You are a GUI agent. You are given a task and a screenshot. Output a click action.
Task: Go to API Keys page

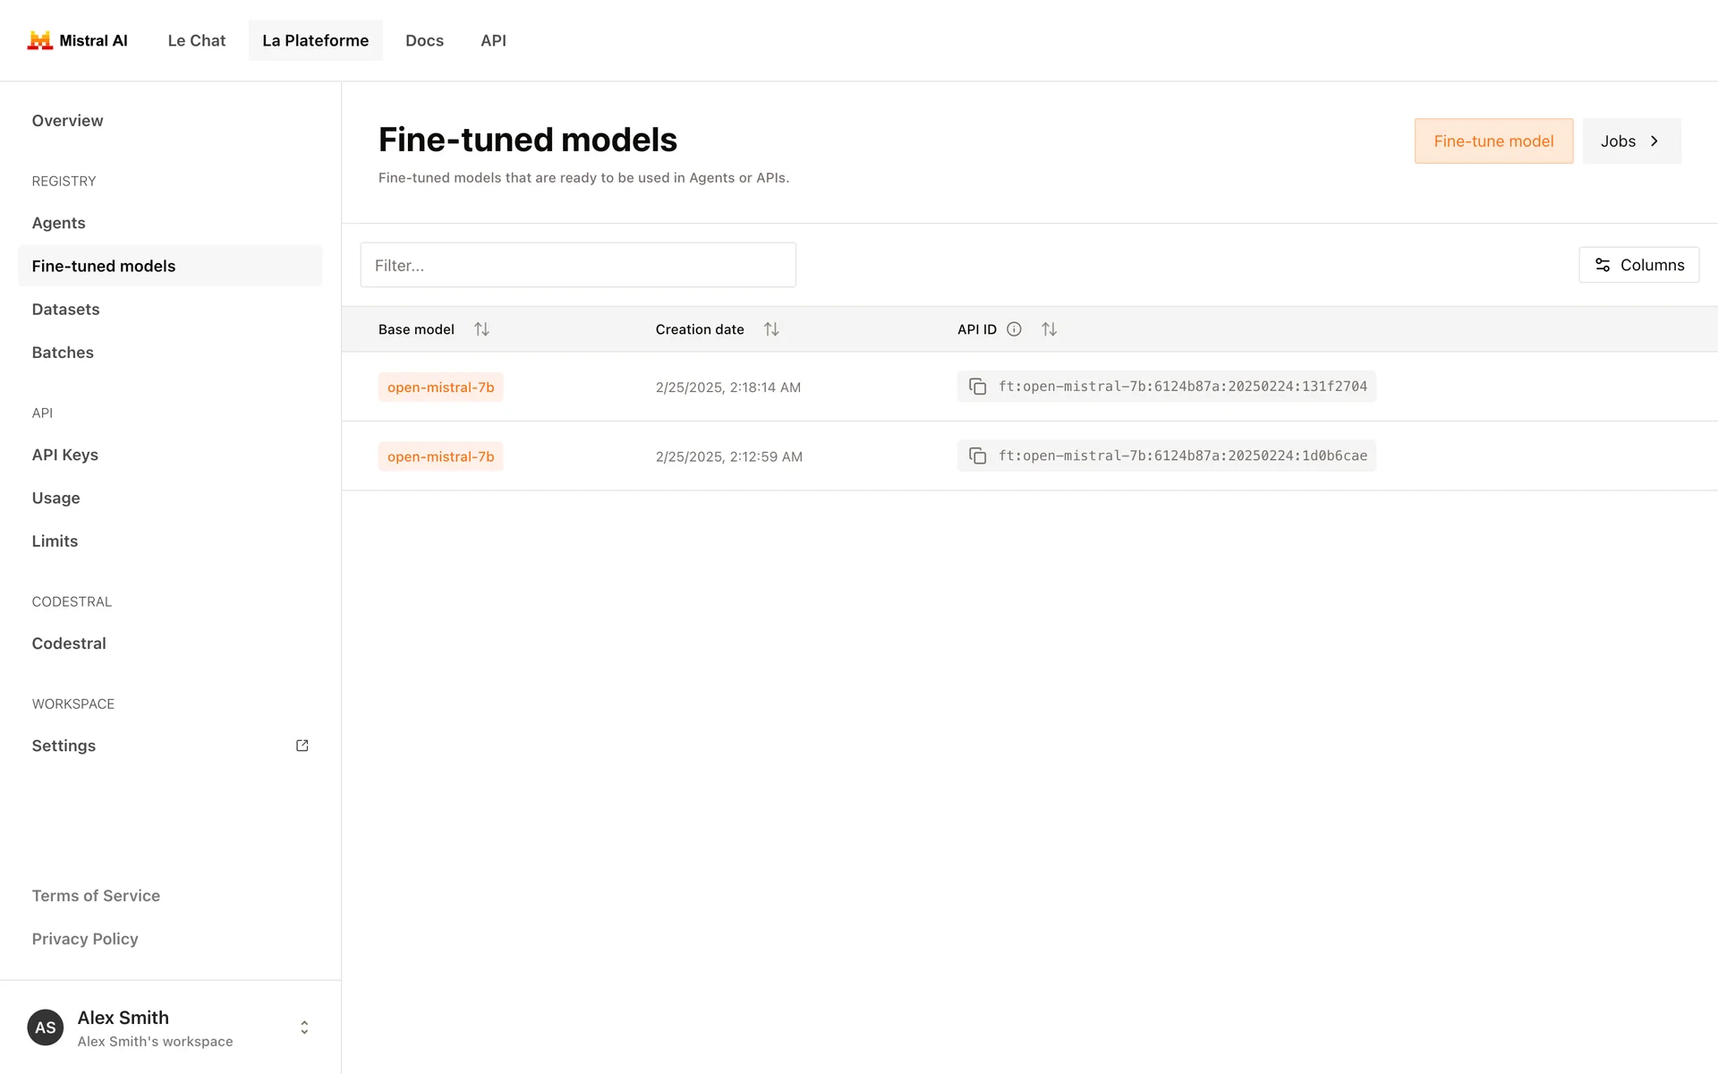point(65,455)
